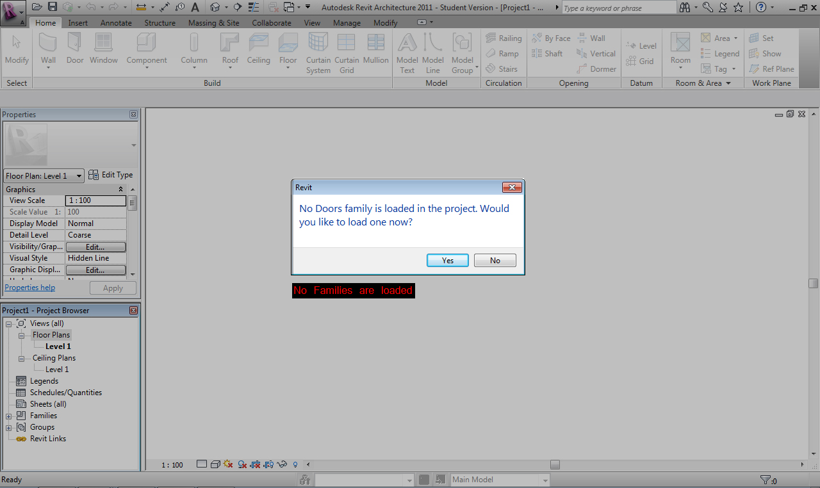The image size is (820, 488).
Task: Click the horizontal scrollbar thumb in view
Action: [x=555, y=465]
